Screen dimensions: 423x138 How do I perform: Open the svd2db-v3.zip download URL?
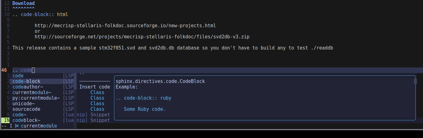point(142,37)
